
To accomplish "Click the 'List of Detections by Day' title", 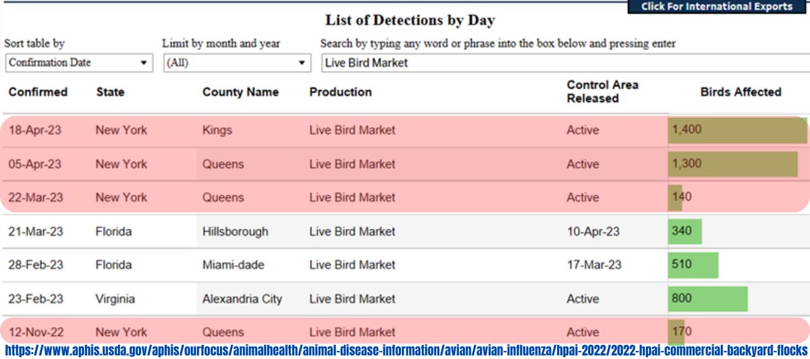I will (410, 20).
